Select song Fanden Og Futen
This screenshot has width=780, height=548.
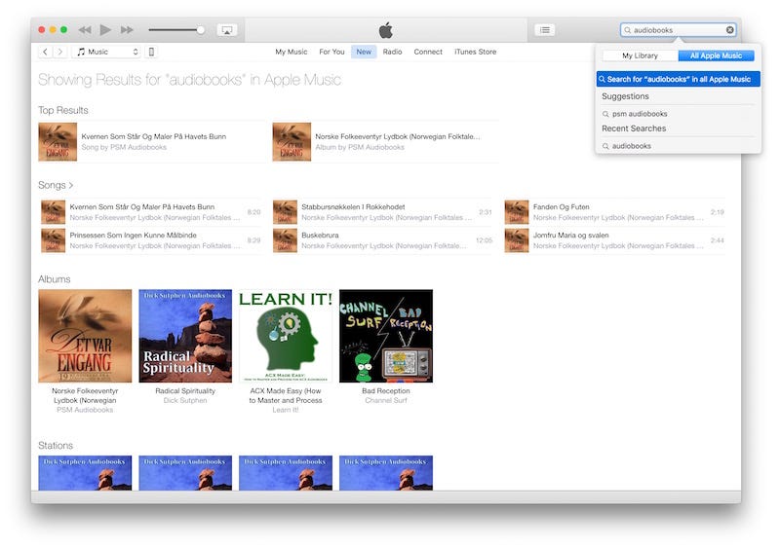pyautogui.click(x=614, y=212)
